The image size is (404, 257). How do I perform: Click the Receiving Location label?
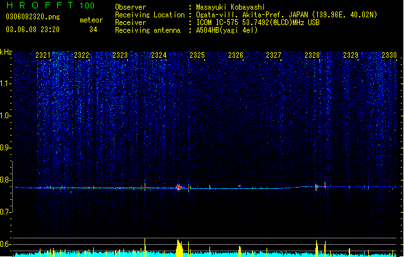(x=150, y=15)
